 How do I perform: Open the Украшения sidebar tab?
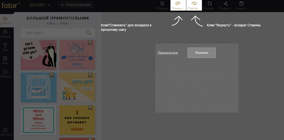pyautogui.click(x=5, y=34)
